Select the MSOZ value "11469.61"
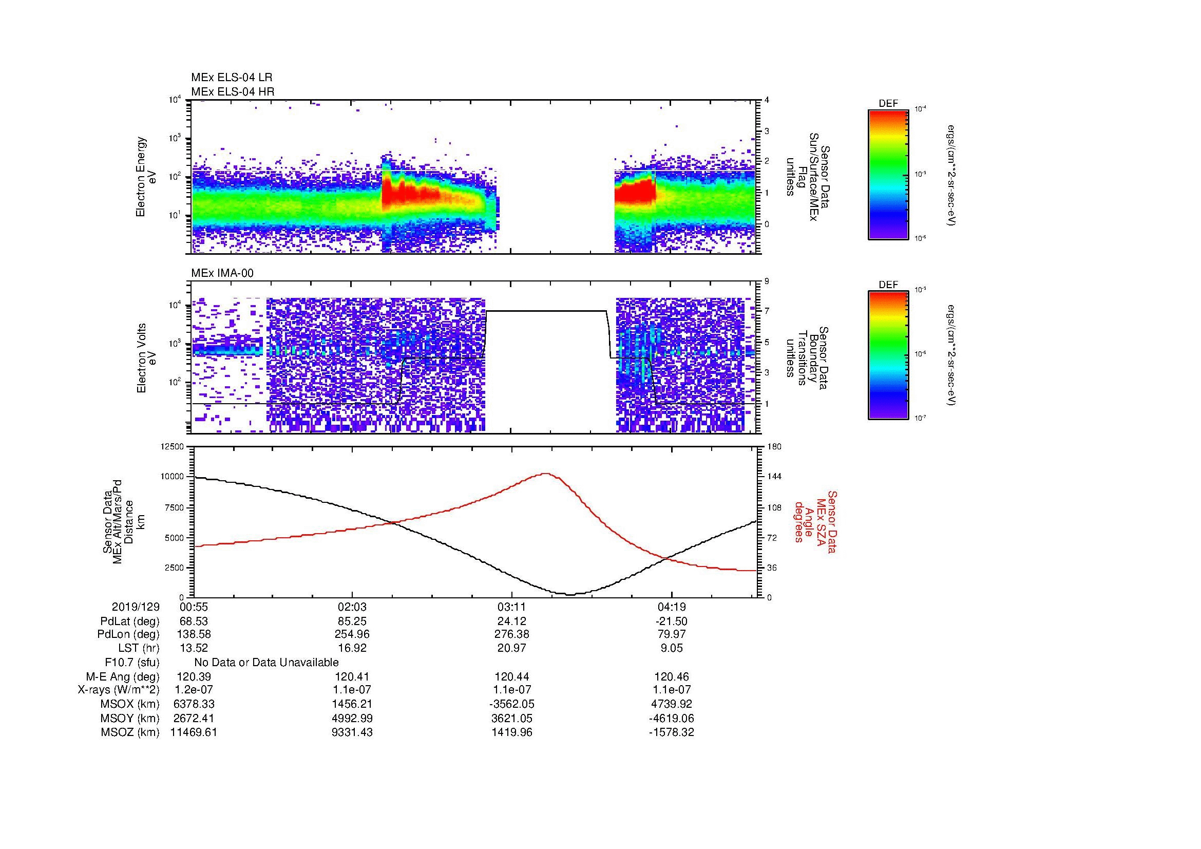 click(x=194, y=733)
